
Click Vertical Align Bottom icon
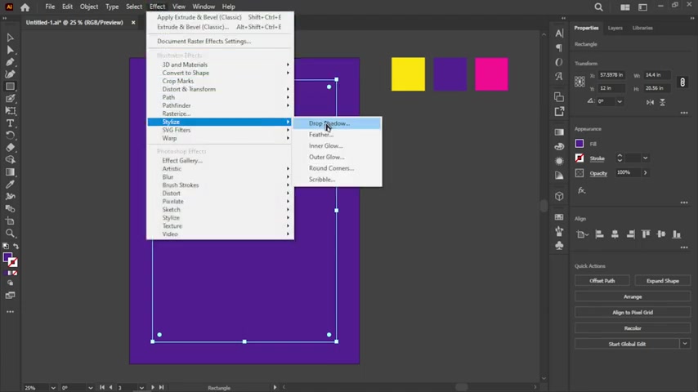677,234
